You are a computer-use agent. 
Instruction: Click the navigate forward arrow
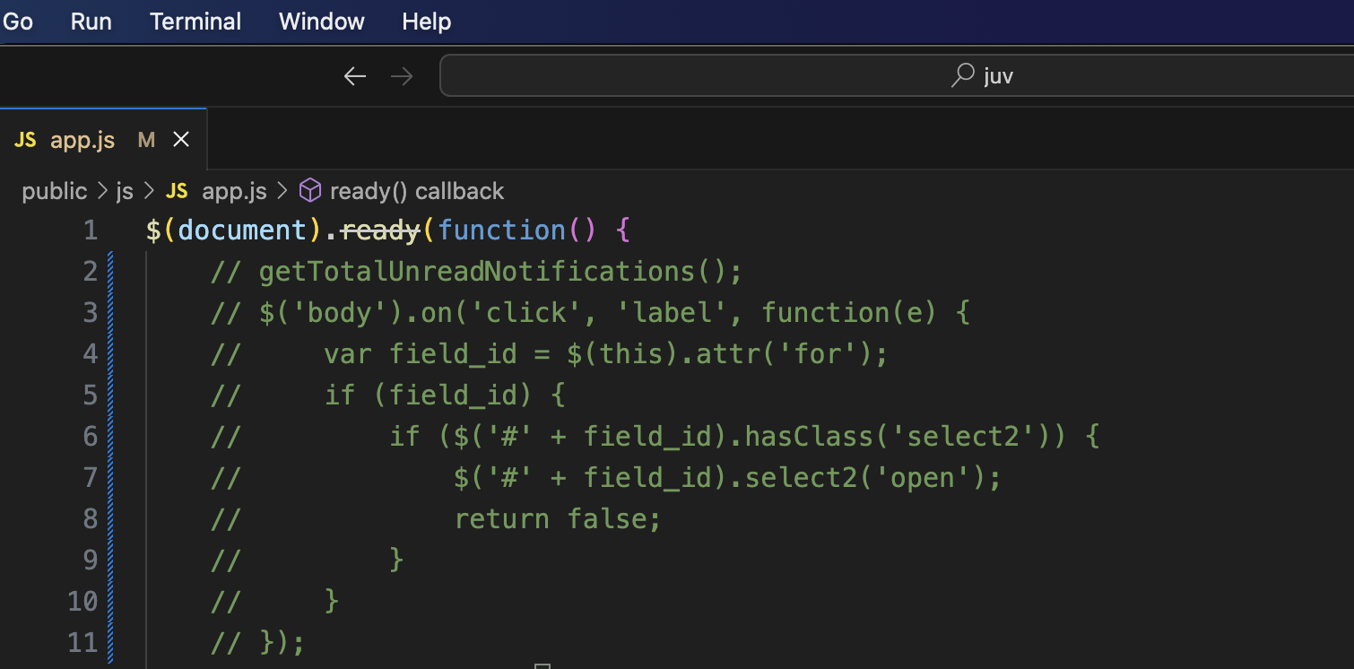402,75
